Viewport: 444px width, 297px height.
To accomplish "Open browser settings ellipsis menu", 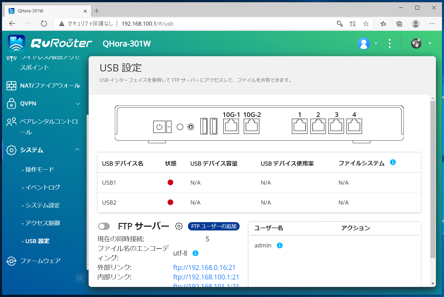I will tap(432, 24).
